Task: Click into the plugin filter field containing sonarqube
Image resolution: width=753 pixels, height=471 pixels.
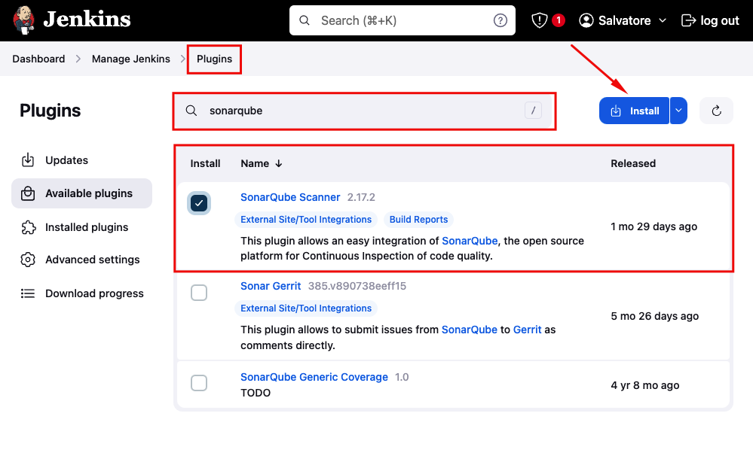Action: coord(364,111)
